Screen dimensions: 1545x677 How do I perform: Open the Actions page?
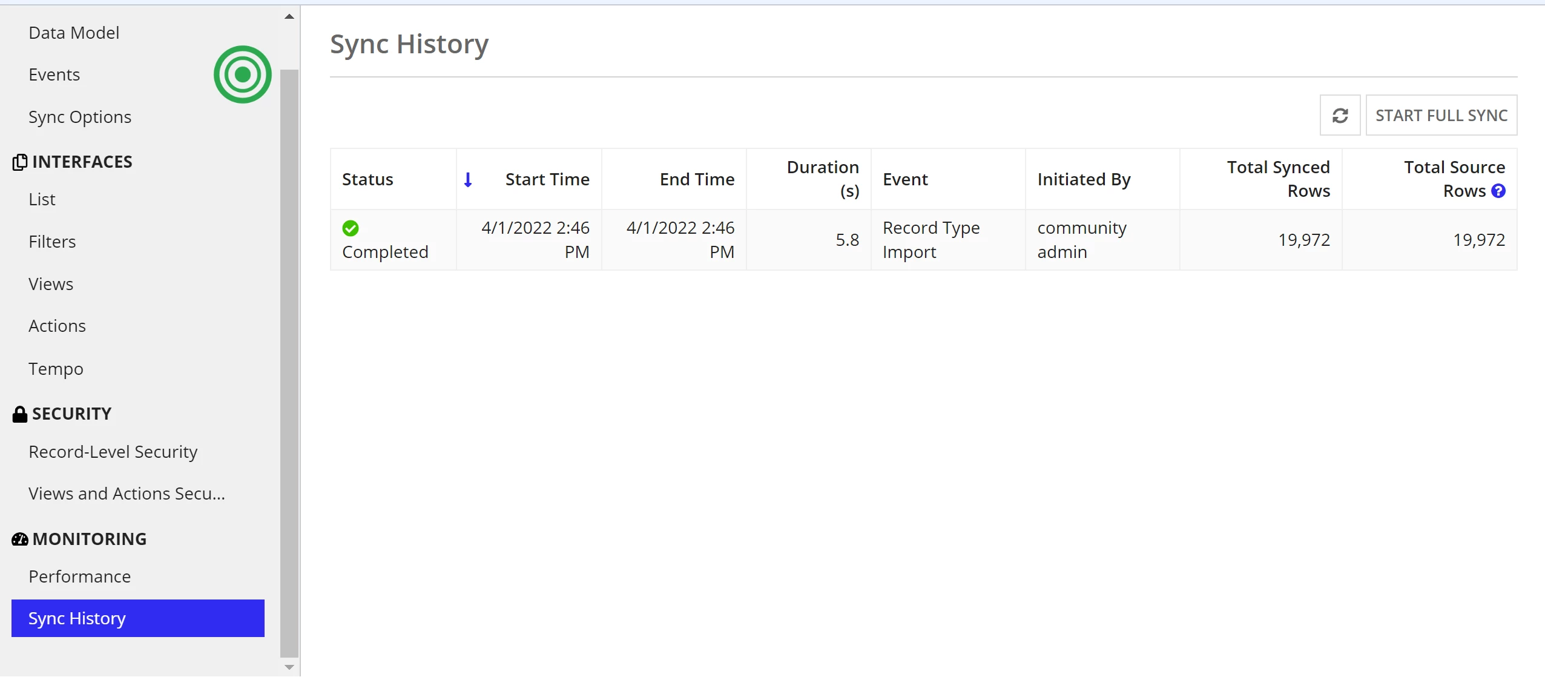pyautogui.click(x=58, y=326)
